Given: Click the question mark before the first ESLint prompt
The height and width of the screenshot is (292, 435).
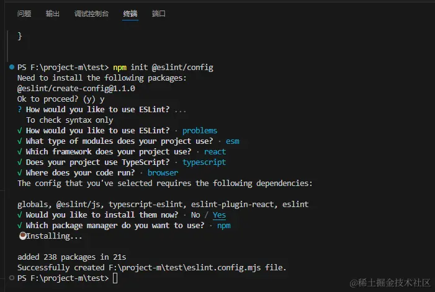Looking at the screenshot, I should pyautogui.click(x=20, y=109).
